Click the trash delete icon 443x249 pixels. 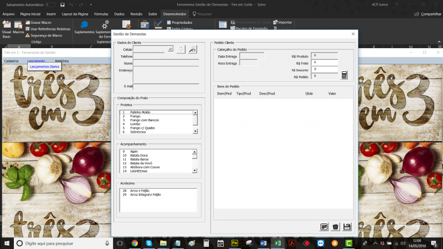click(x=336, y=226)
